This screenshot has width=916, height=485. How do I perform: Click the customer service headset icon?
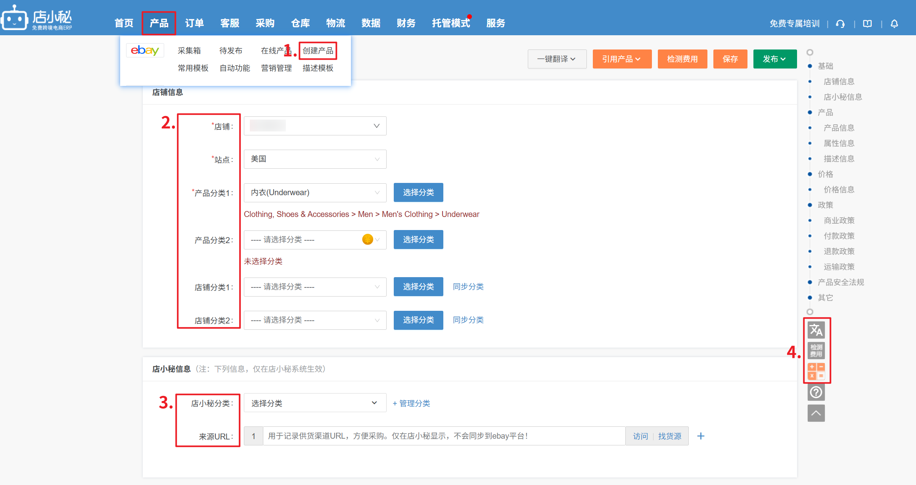pos(840,24)
